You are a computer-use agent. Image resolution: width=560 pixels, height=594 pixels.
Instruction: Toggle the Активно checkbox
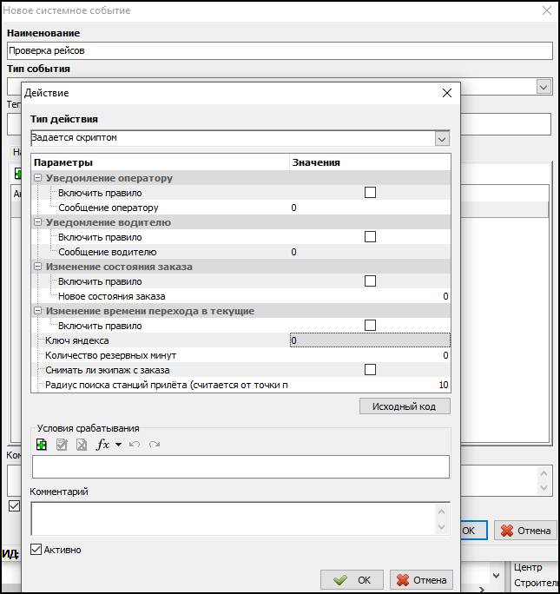point(36,550)
